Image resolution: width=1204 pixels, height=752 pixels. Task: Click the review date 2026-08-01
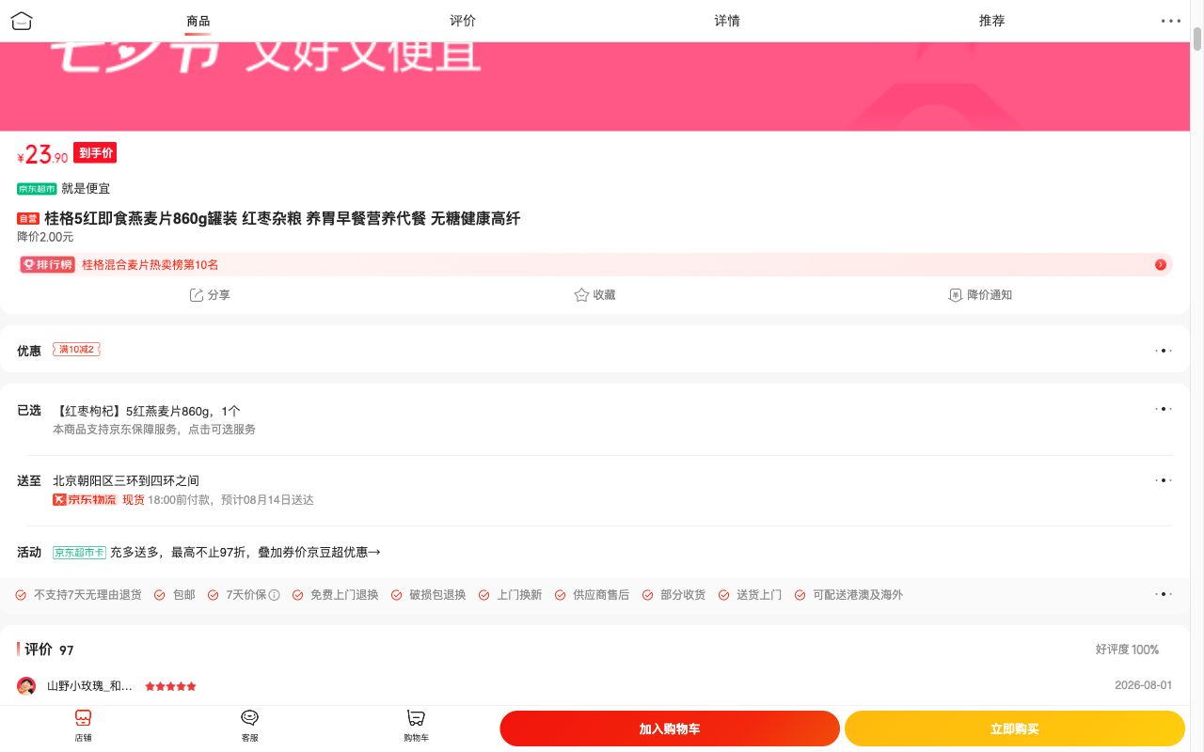tap(1143, 685)
